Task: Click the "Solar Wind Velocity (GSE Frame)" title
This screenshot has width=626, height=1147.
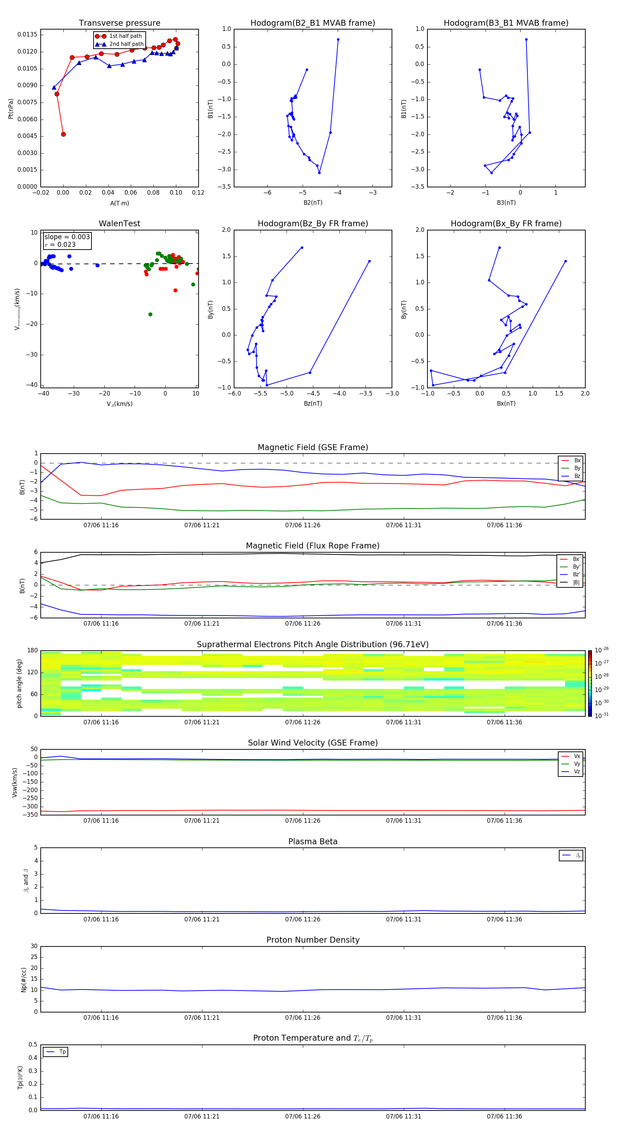Action: [313, 743]
